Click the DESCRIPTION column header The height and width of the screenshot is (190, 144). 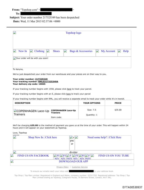[x=22, y=103]
